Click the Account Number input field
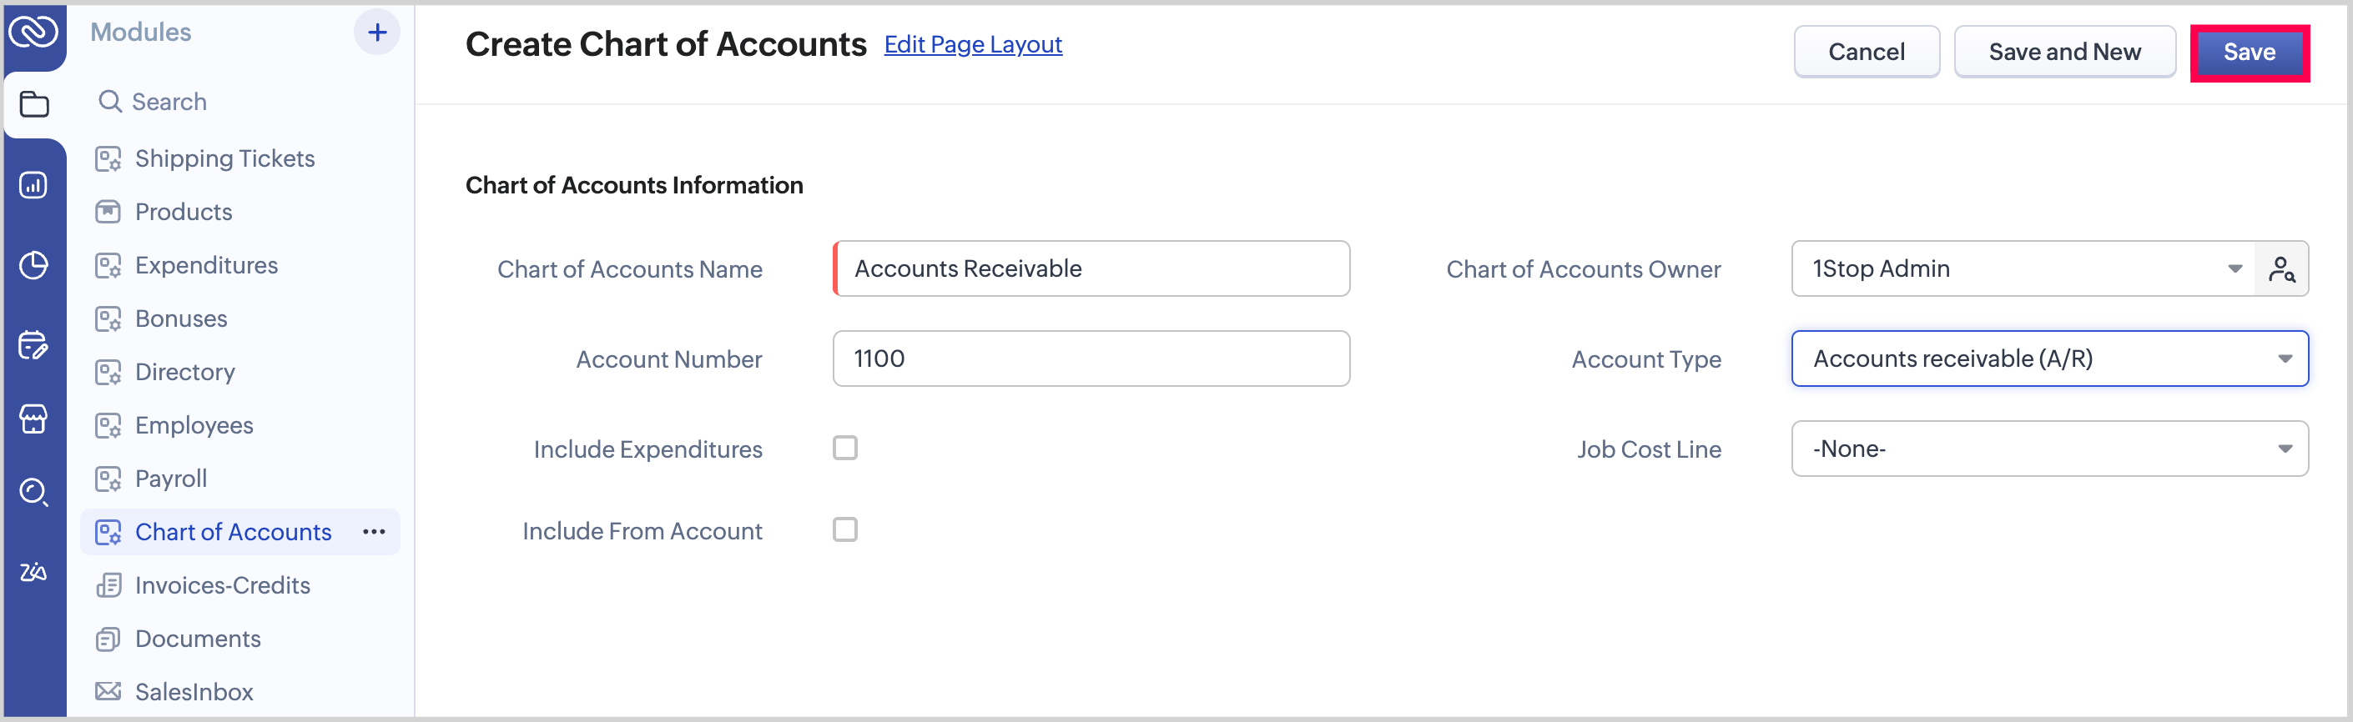The width and height of the screenshot is (2353, 722). 1091,358
